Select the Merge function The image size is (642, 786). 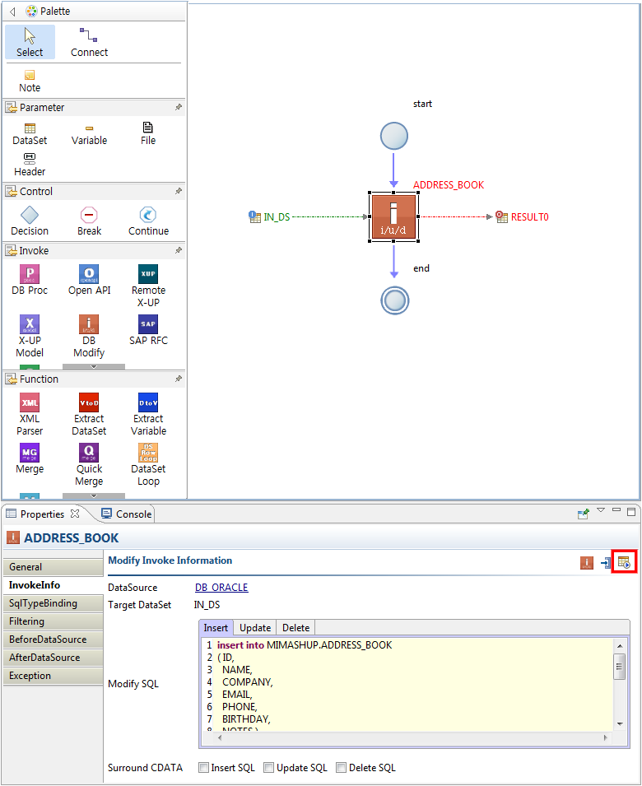30,458
